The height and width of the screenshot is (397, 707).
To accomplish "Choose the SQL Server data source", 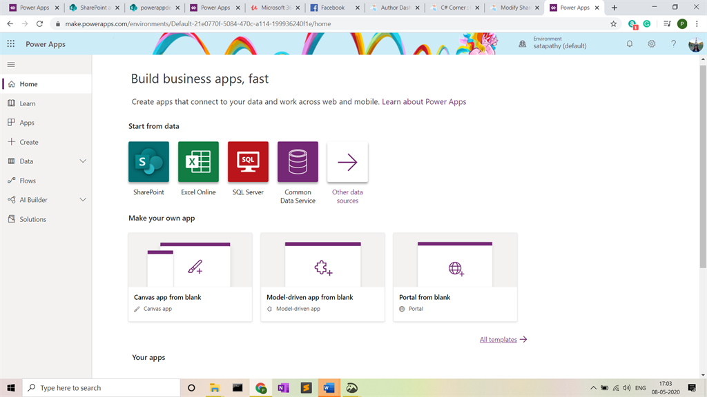I will point(248,161).
